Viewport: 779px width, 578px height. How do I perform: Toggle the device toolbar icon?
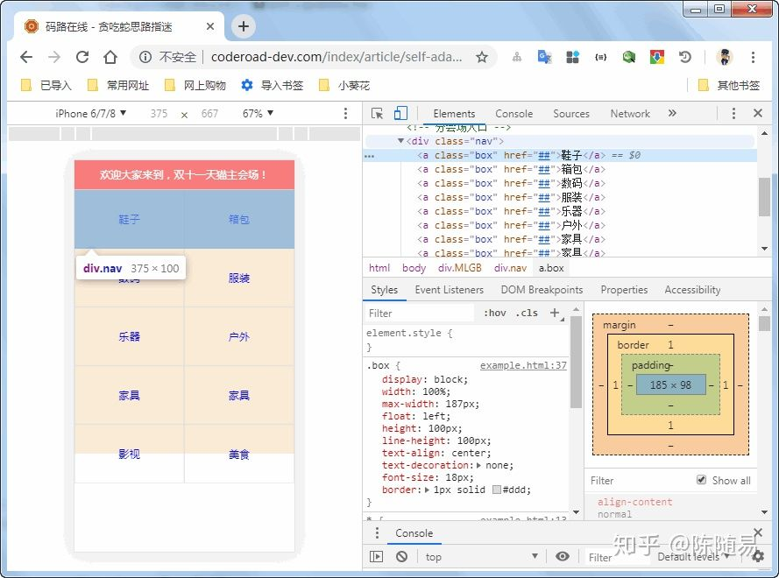[x=400, y=114]
